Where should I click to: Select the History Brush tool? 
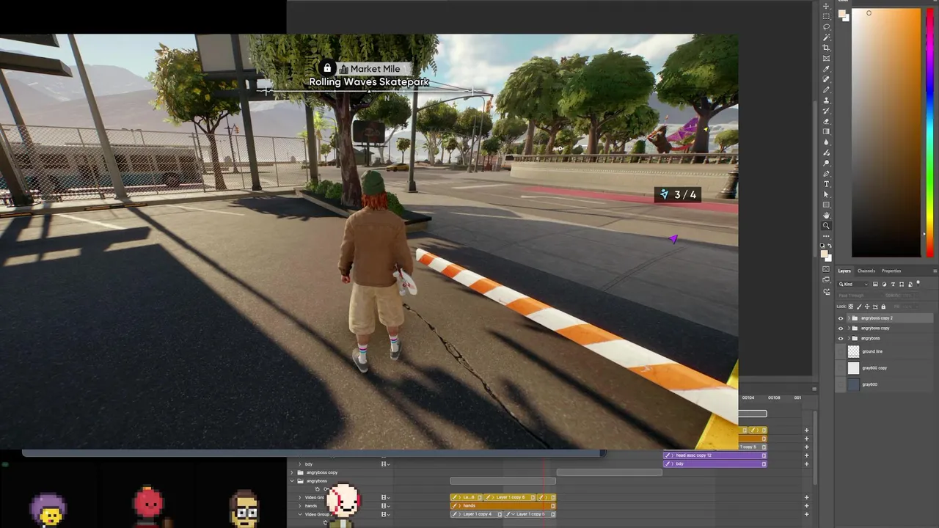point(827,110)
